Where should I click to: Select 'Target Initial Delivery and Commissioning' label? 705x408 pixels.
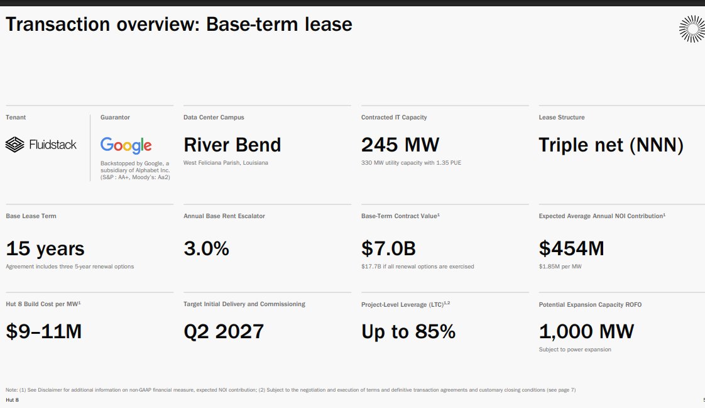[x=244, y=304]
